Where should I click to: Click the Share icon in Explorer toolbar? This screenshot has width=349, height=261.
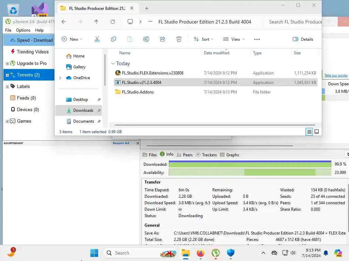[163, 39]
